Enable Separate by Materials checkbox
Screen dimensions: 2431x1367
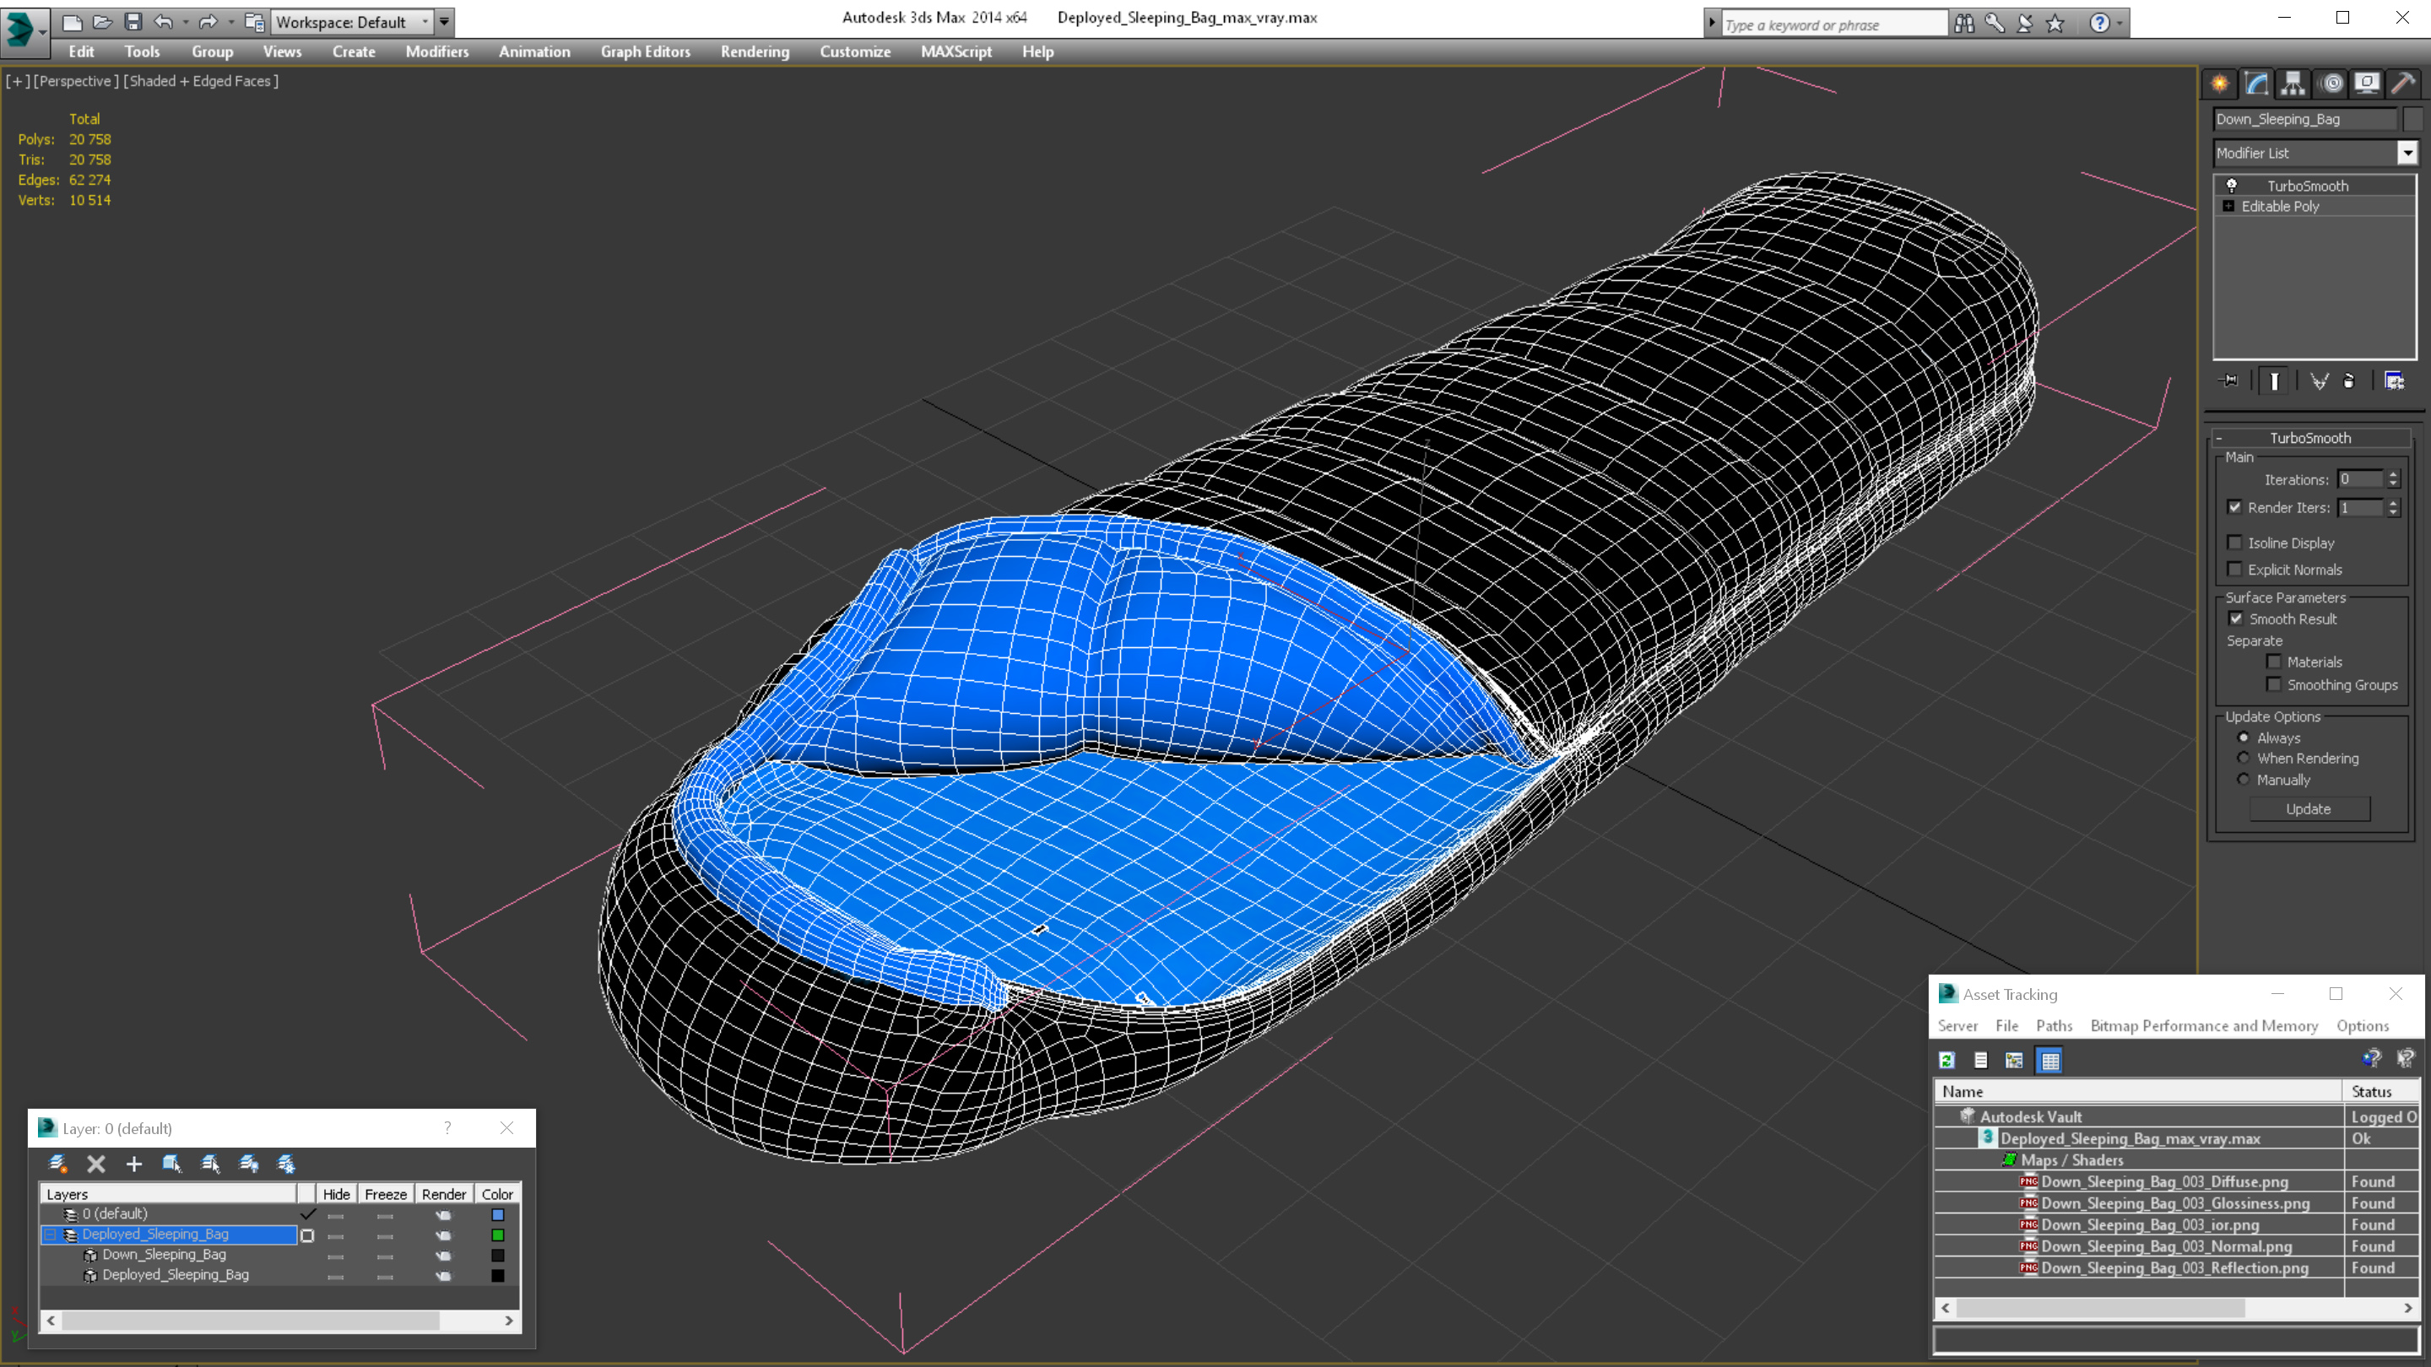[2274, 662]
